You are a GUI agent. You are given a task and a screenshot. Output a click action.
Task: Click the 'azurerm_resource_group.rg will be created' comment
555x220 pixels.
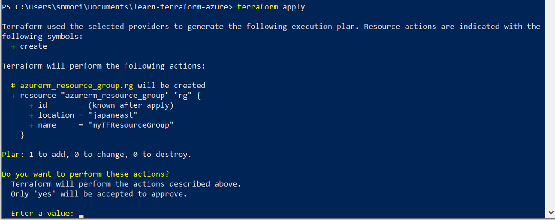(112, 86)
